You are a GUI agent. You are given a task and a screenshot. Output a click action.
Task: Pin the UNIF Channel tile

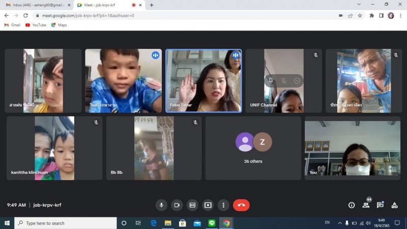tap(271, 81)
